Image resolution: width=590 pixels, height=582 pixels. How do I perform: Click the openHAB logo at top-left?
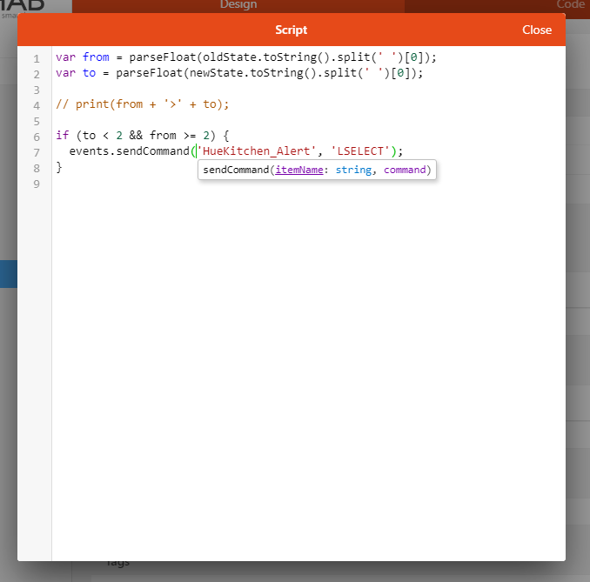[24, 4]
